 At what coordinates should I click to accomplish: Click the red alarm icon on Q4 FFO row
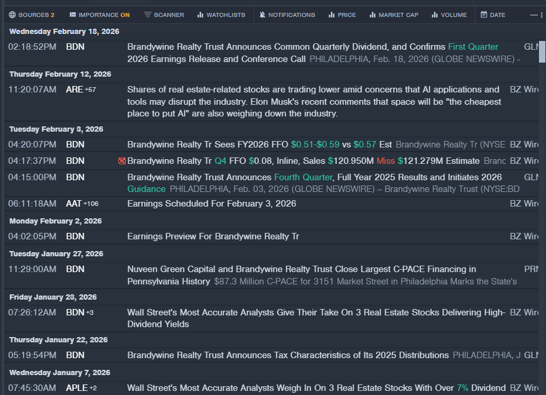122,161
